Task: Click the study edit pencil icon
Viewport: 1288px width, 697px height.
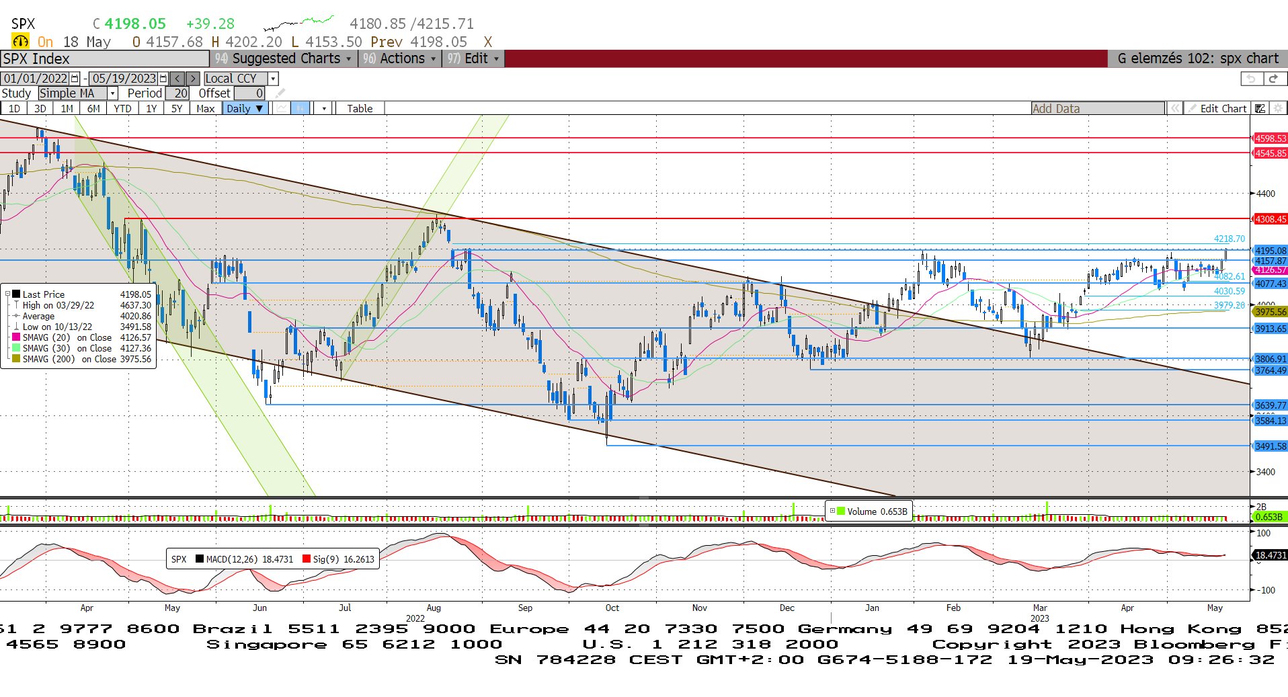Action: [281, 93]
